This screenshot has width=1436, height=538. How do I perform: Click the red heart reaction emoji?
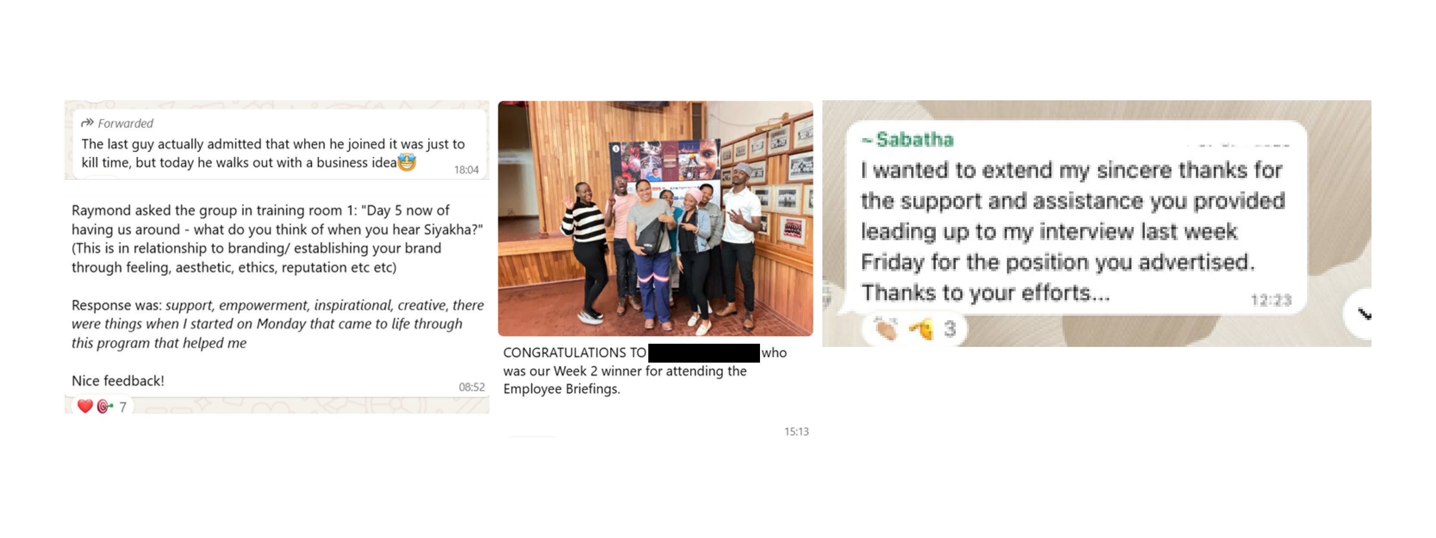pos(85,406)
